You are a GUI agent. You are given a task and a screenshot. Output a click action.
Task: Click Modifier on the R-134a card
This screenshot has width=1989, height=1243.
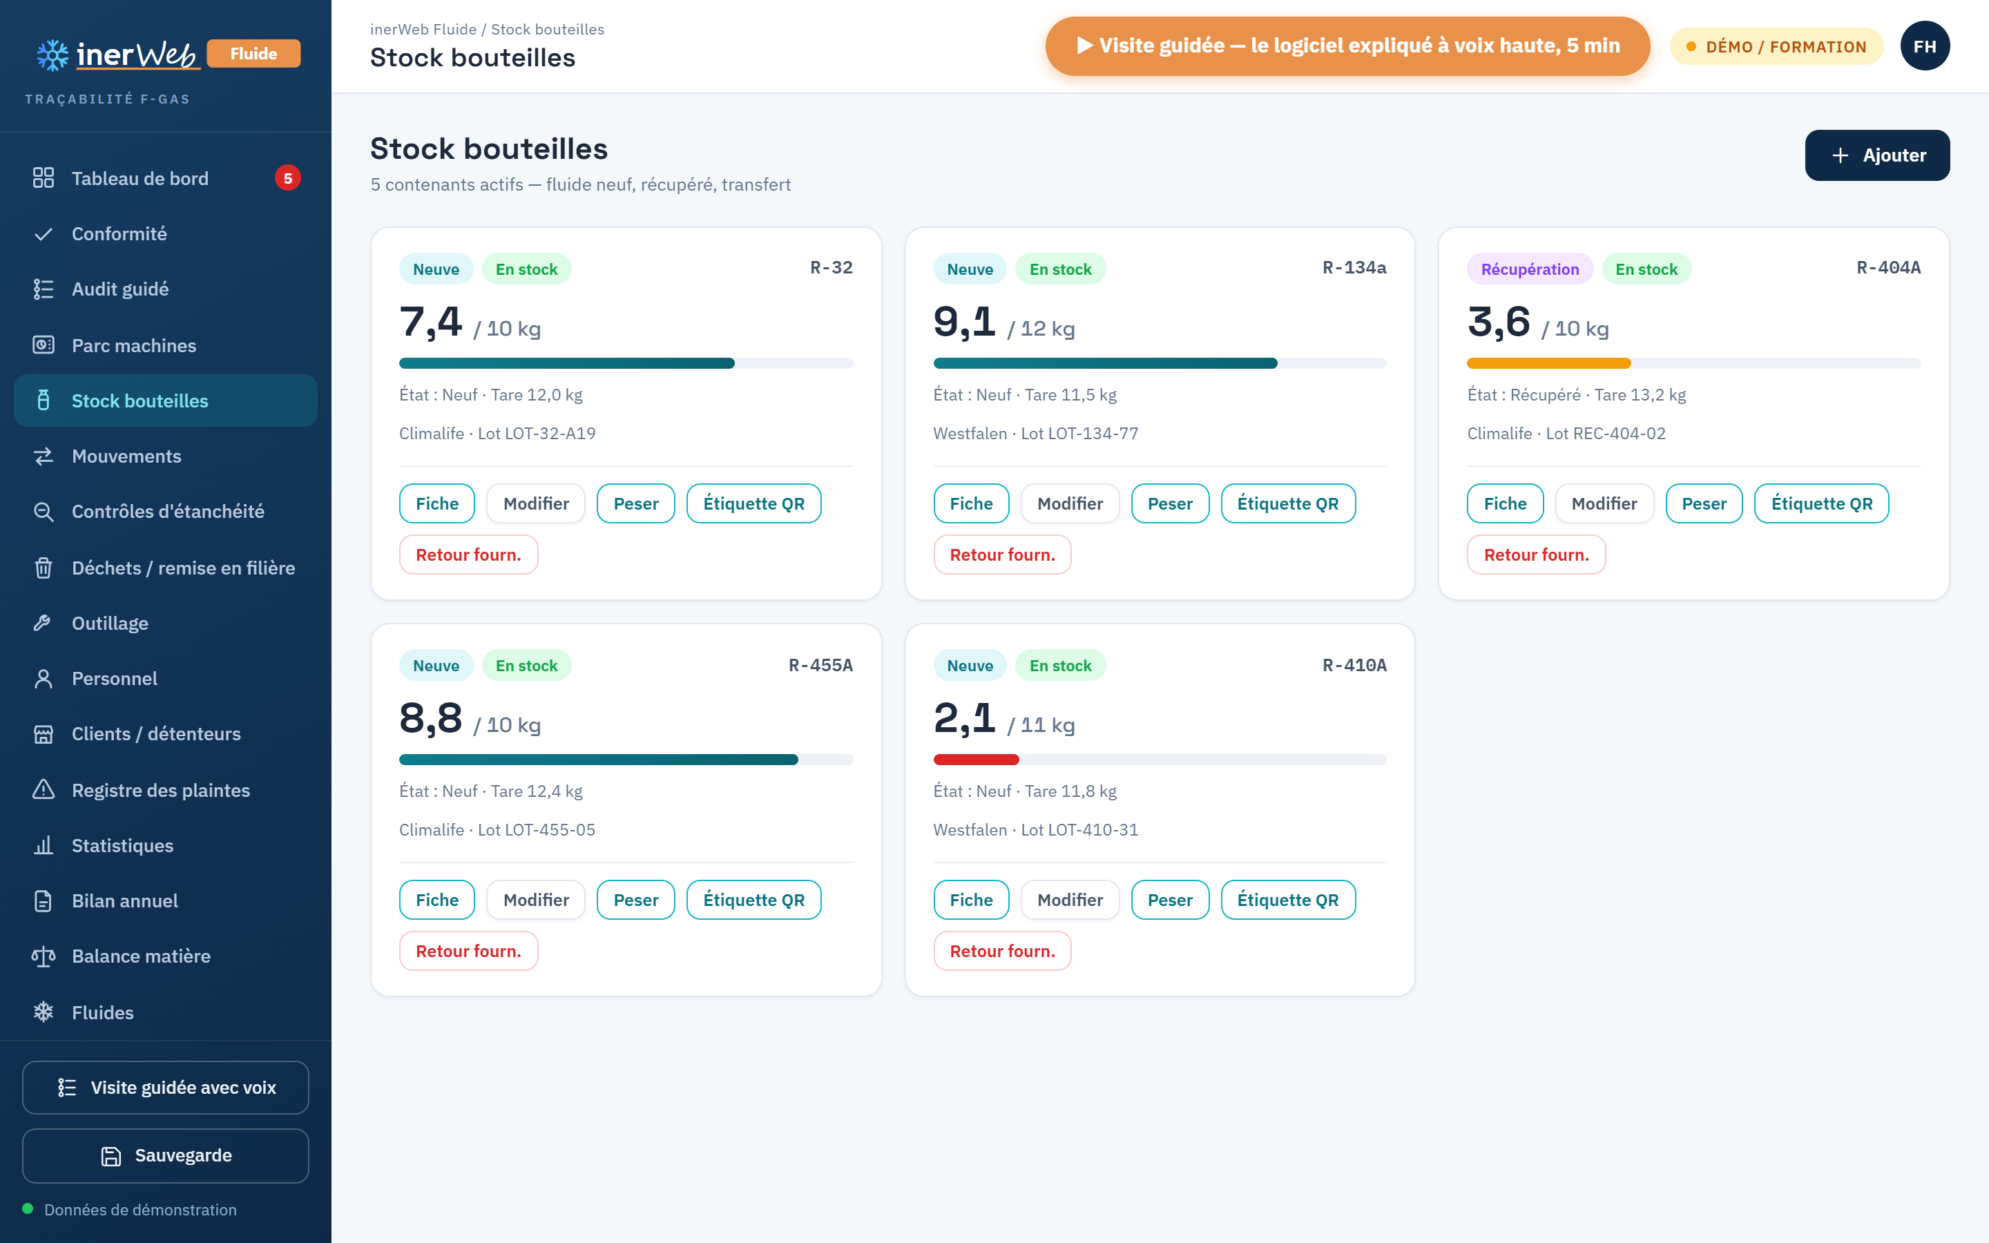point(1069,503)
